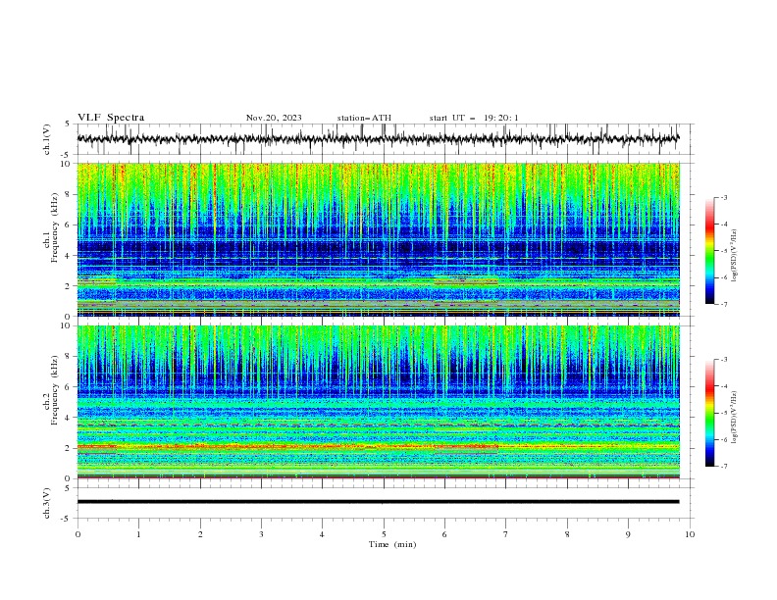Click the ch.2 frequency spectrogram panel
Screen dimensions: 777x600
378,402
